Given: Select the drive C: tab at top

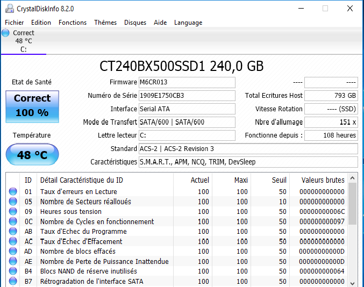Looking at the screenshot, I should pos(23,41).
